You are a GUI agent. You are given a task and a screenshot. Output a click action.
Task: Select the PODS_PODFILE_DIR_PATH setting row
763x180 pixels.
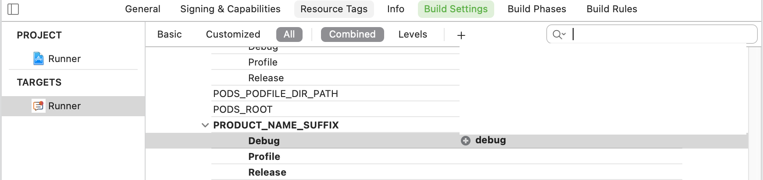click(x=275, y=93)
